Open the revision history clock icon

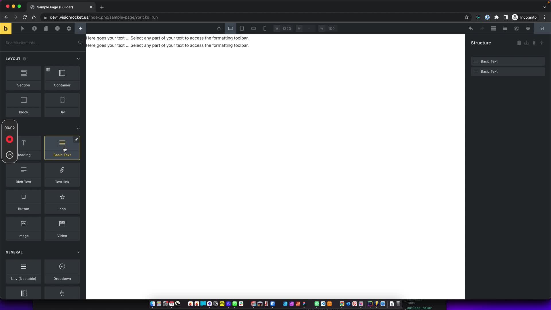pyautogui.click(x=57, y=28)
